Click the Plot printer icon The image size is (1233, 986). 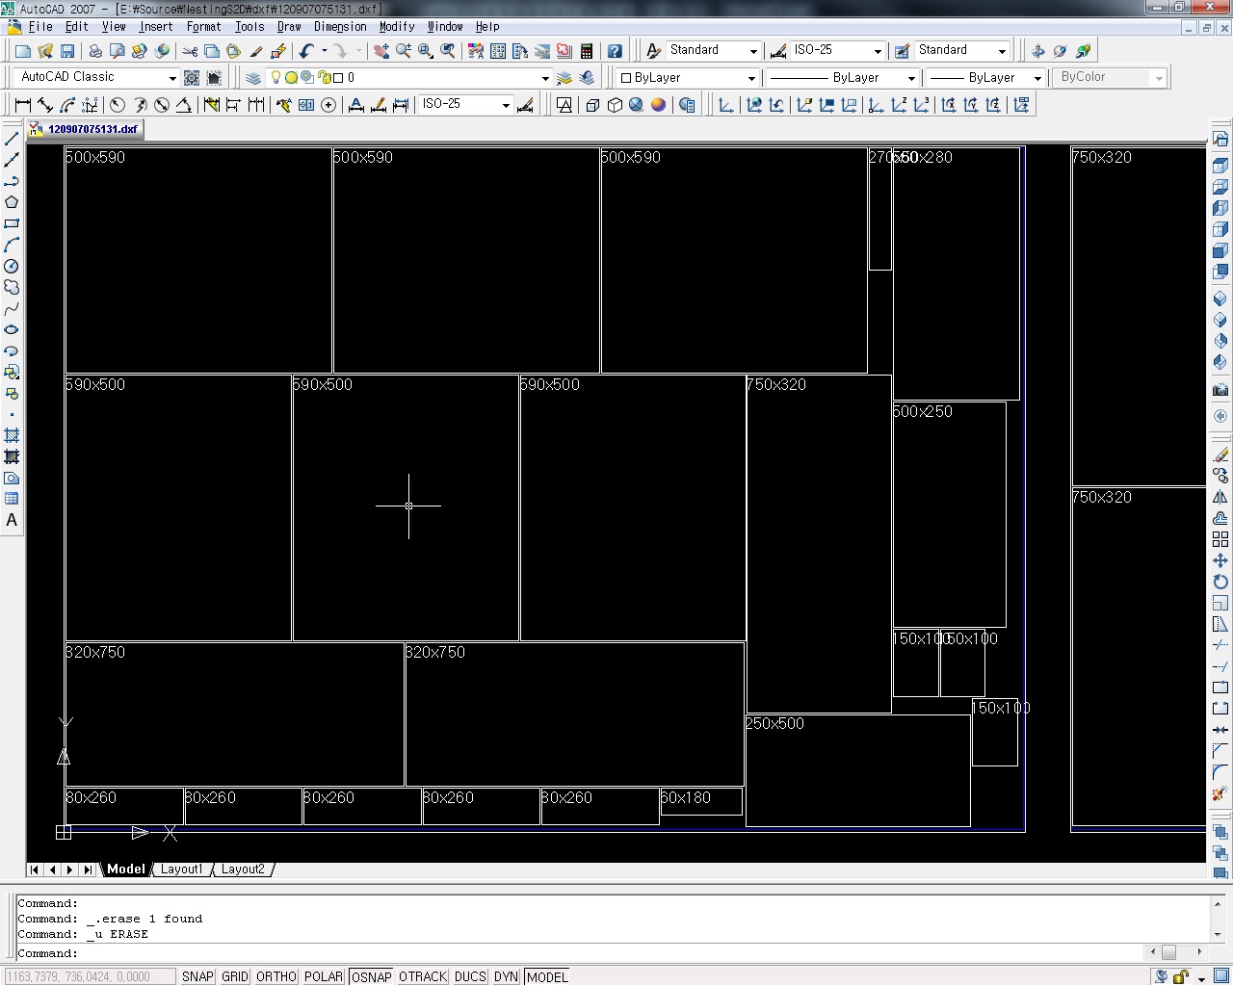pyautogui.click(x=94, y=51)
